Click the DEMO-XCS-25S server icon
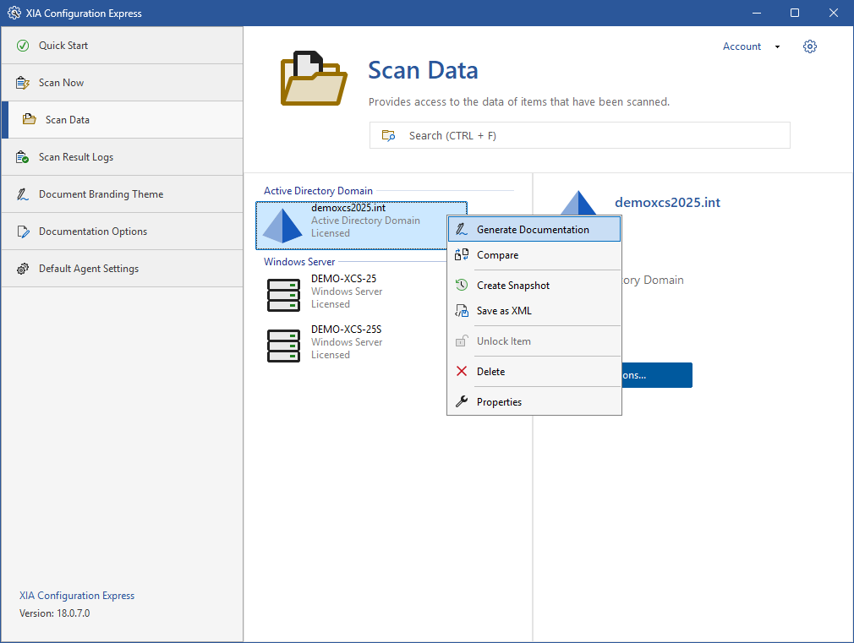This screenshot has width=854, height=643. pos(283,346)
